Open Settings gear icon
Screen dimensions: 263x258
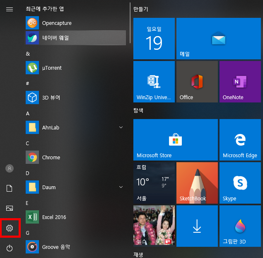coord(10,228)
